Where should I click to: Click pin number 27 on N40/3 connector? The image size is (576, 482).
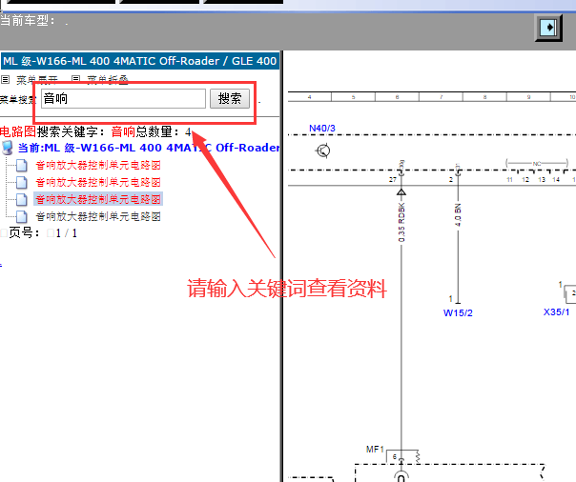click(393, 179)
